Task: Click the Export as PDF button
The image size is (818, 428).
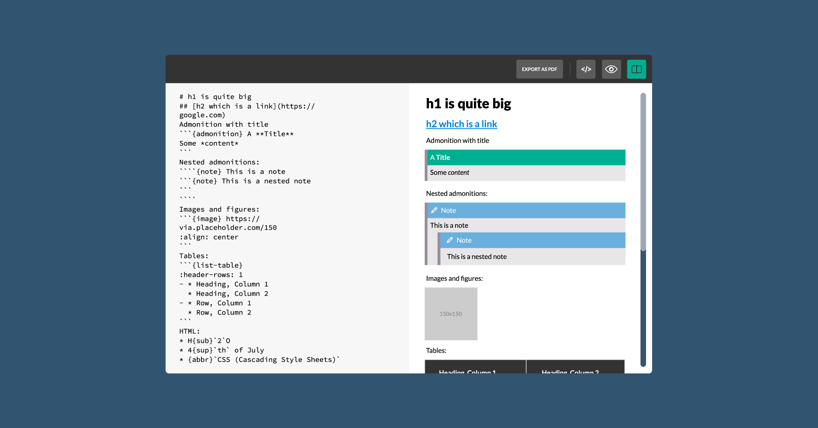Action: [x=539, y=69]
